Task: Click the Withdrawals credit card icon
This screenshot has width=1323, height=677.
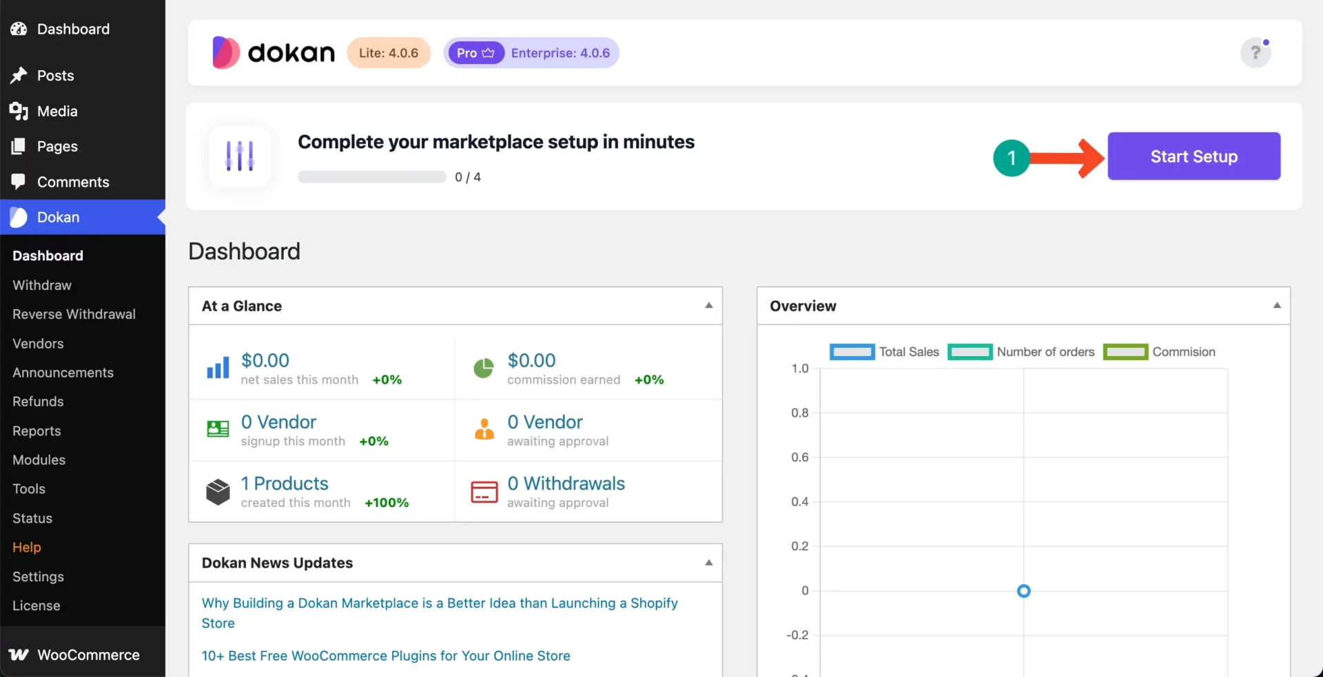Action: (484, 492)
